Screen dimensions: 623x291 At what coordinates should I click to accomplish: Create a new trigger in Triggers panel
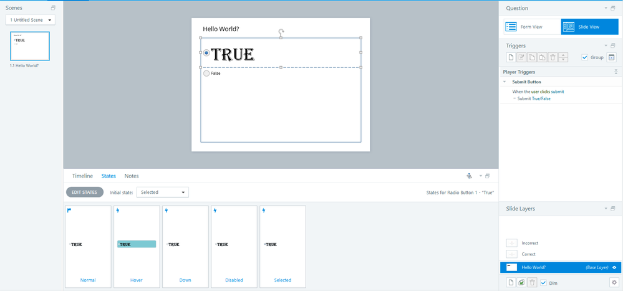coord(511,57)
